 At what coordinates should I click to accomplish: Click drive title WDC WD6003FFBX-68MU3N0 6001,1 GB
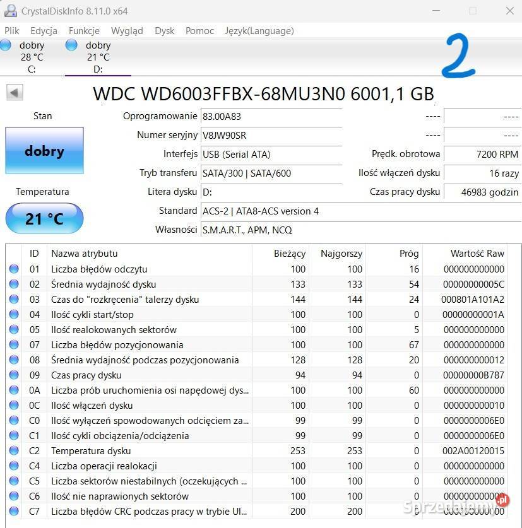coord(264,93)
